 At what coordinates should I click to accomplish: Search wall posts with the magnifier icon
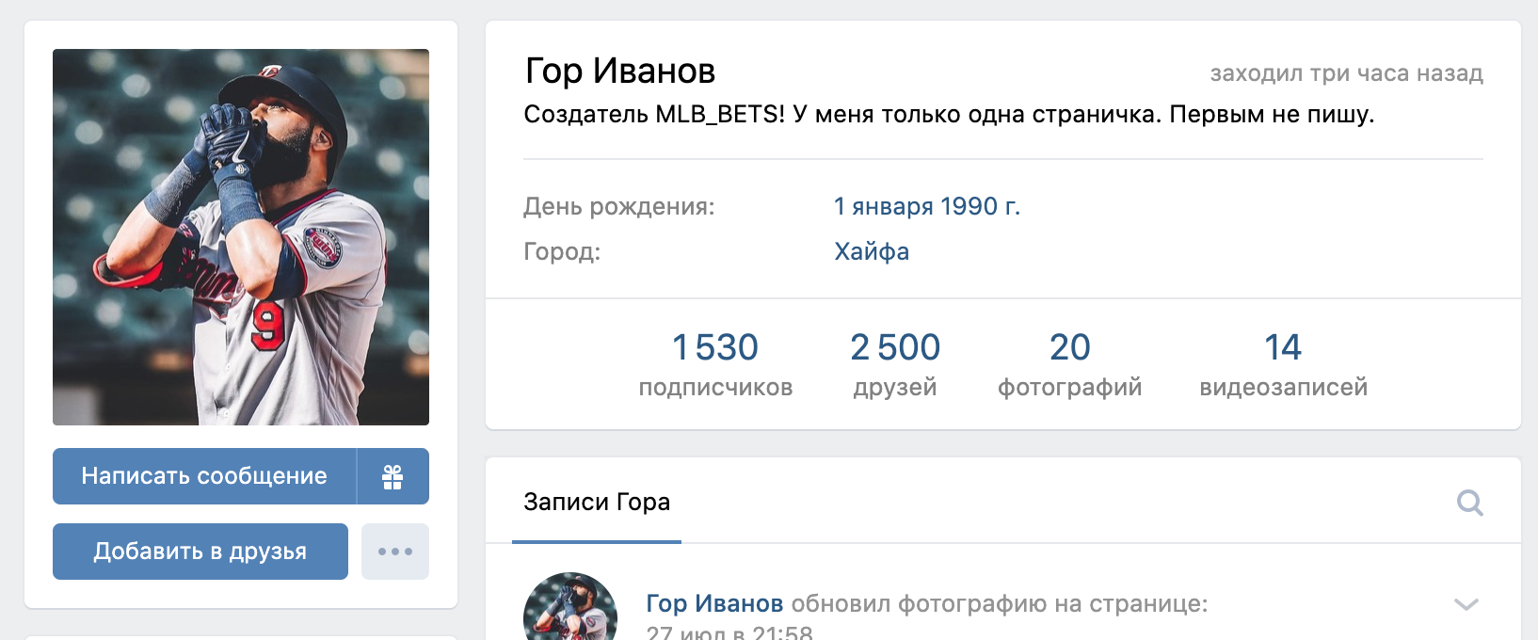1469,503
